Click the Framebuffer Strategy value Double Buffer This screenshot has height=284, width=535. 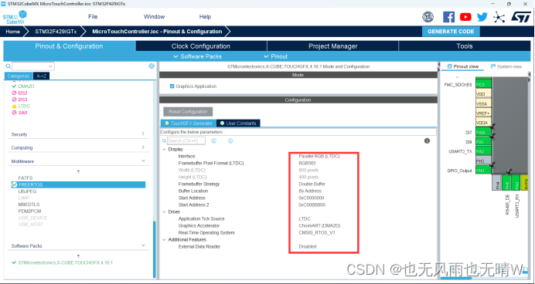tap(312, 184)
